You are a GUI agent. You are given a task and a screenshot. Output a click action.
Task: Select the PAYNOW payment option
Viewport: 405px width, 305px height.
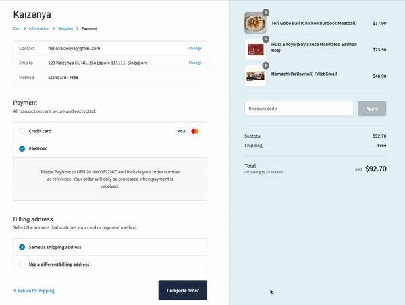[22, 148]
